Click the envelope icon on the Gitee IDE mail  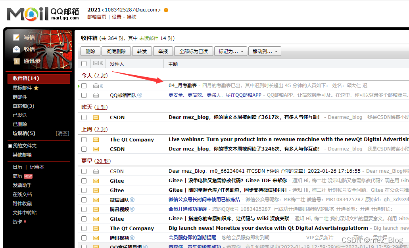pos(96,181)
